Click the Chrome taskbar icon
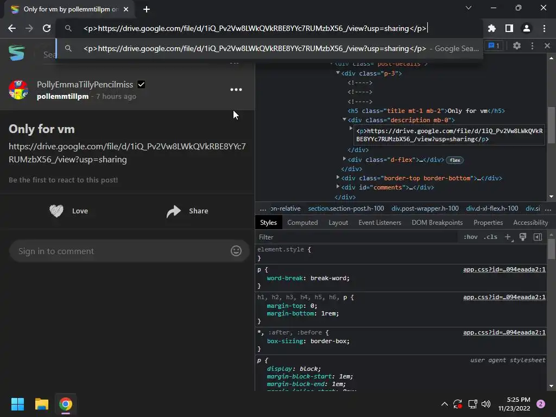 [66, 404]
